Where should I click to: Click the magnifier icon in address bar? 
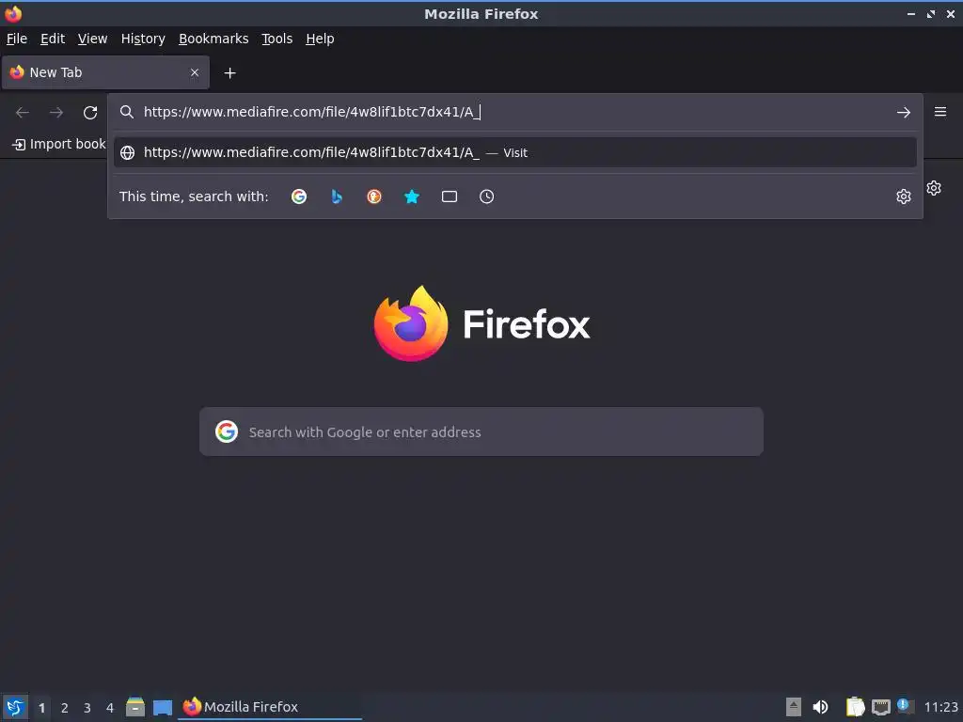pos(127,112)
